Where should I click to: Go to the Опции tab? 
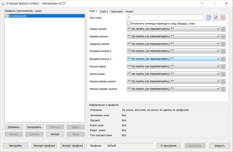point(129,11)
